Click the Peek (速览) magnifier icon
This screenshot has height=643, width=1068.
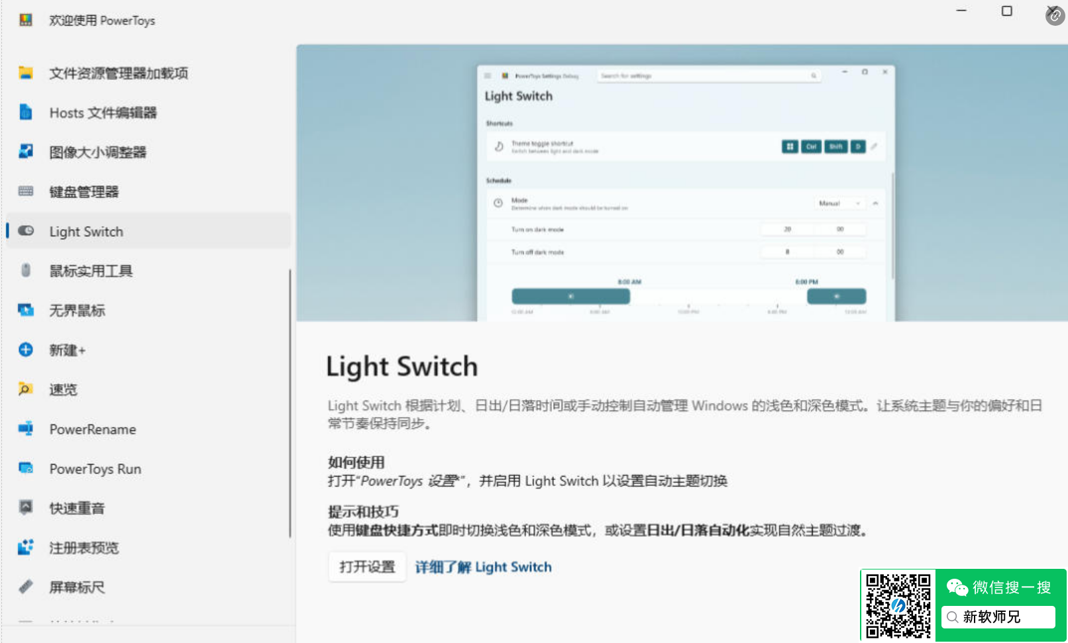(x=26, y=389)
